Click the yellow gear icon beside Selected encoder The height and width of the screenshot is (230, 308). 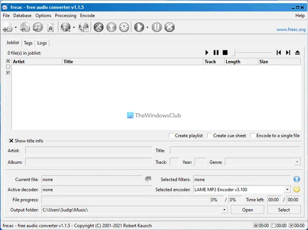[297, 189]
